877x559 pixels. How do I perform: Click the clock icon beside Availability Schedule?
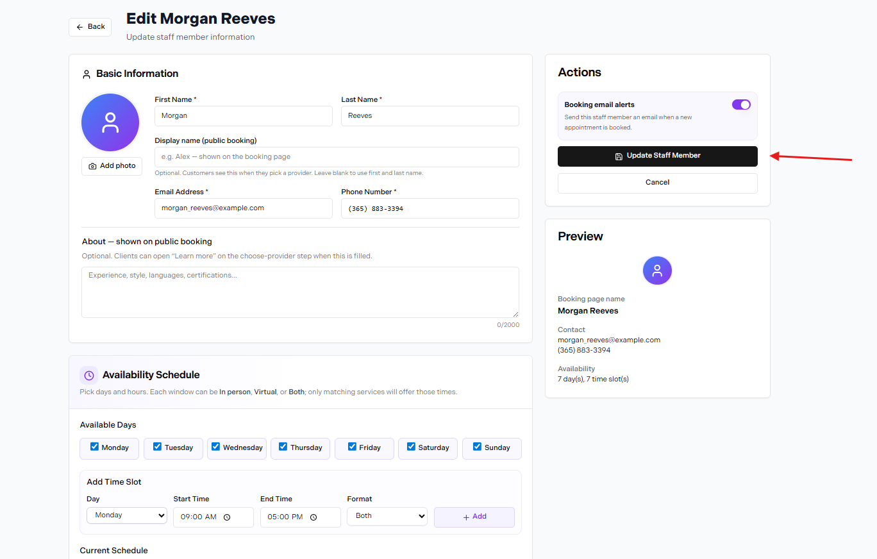click(89, 376)
